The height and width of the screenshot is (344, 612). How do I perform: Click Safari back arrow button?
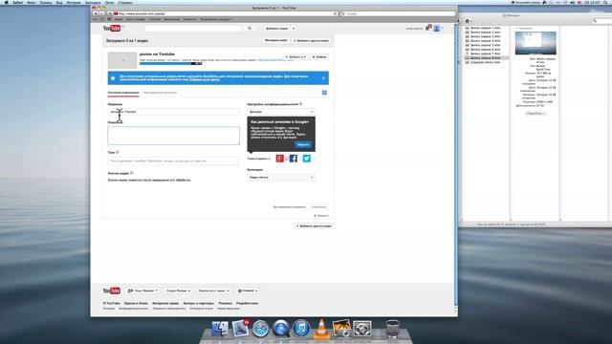pos(95,13)
